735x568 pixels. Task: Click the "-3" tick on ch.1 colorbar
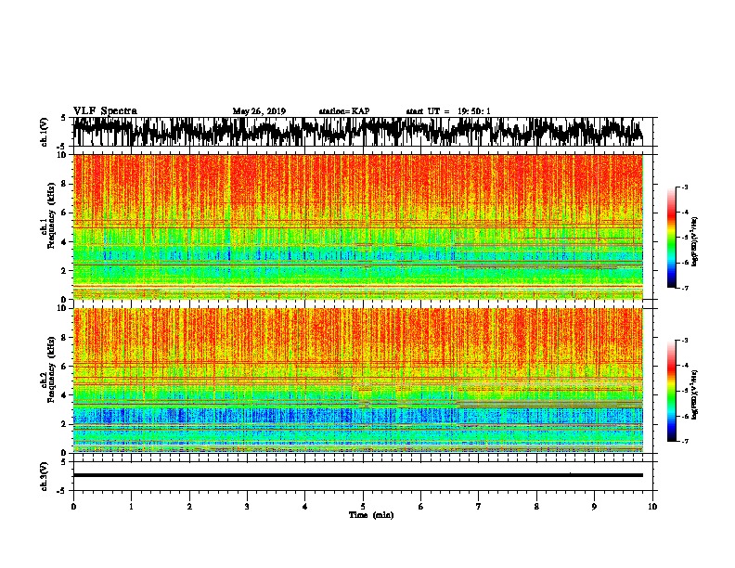pos(684,187)
